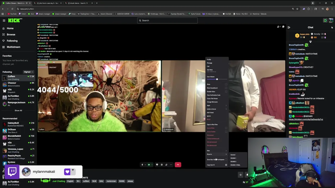
Task: Toggle Server Deafen checkbox
Action: pyautogui.click(x=226, y=132)
